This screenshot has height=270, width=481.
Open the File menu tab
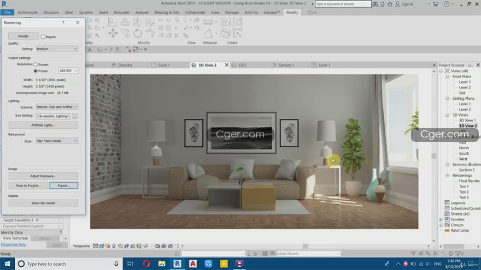tap(7, 13)
